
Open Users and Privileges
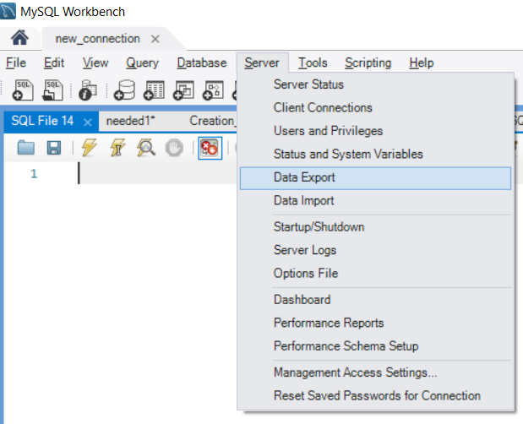point(375,131)
